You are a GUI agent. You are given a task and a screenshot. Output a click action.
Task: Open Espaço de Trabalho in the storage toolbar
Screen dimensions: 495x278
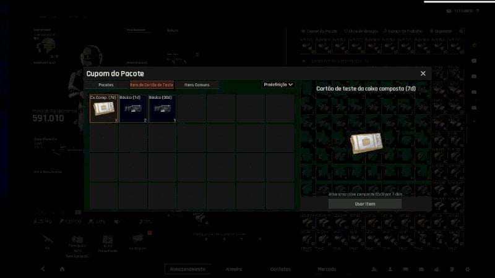coord(403,32)
